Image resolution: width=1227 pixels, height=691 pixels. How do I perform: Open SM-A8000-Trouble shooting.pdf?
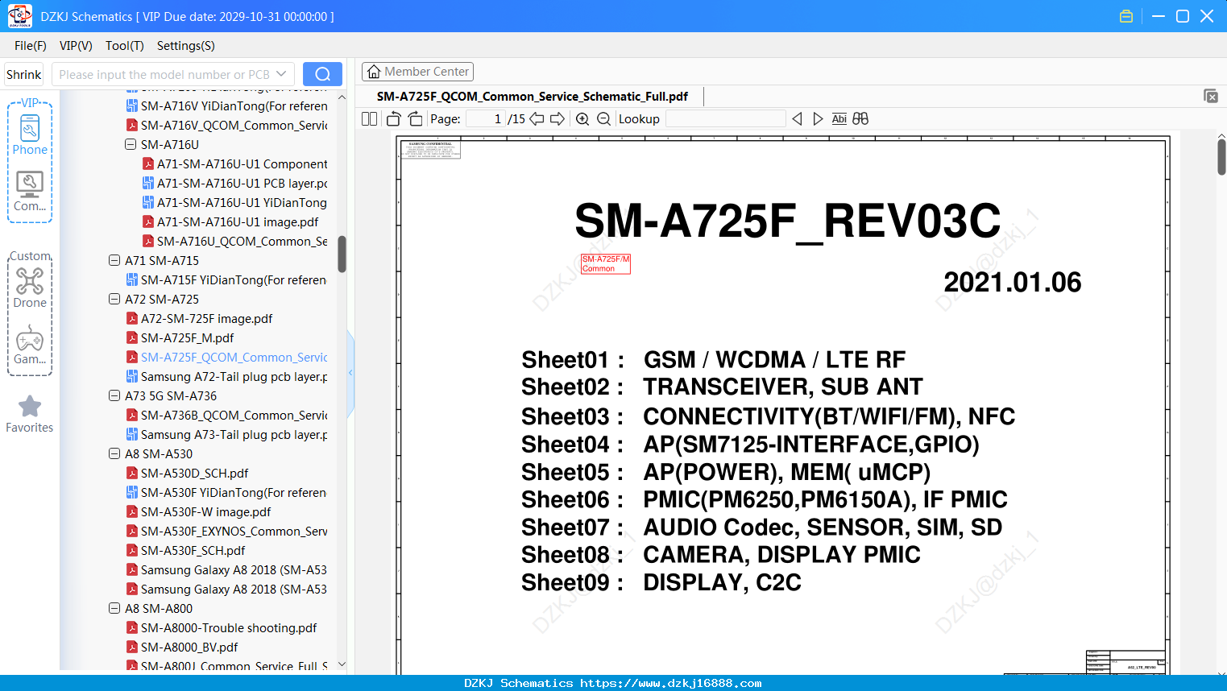[229, 628]
